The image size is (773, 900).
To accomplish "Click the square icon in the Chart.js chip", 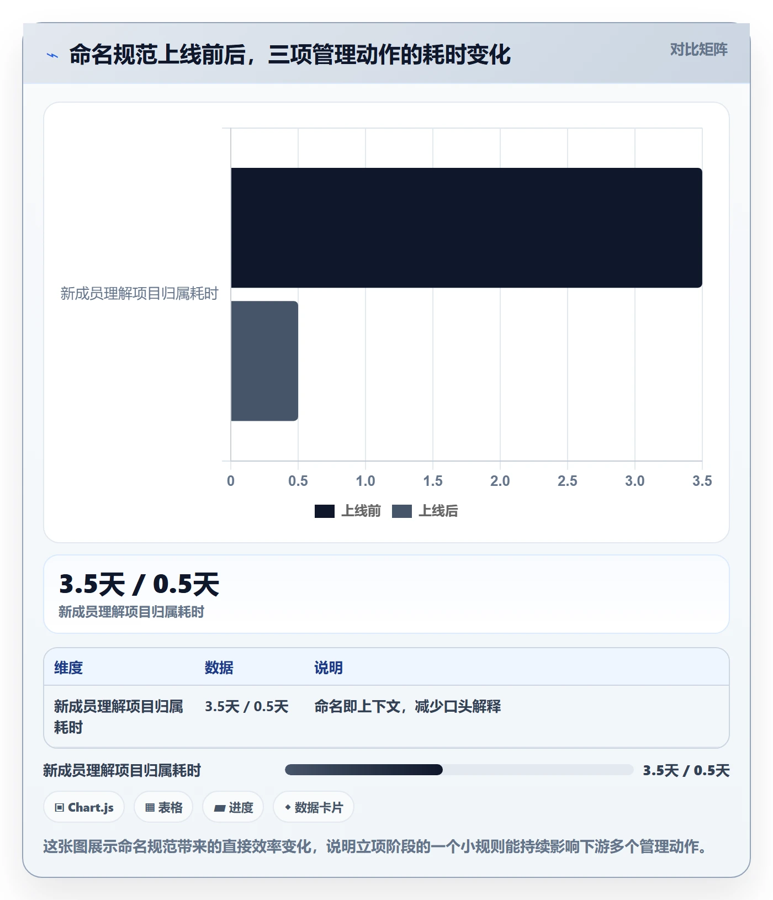I will (60, 808).
